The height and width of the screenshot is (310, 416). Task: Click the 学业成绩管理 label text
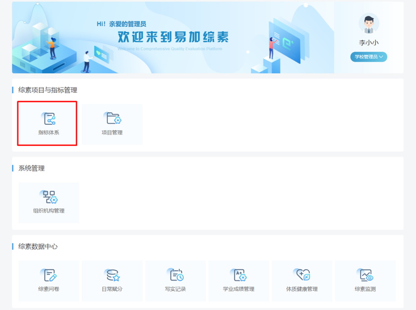click(x=238, y=289)
